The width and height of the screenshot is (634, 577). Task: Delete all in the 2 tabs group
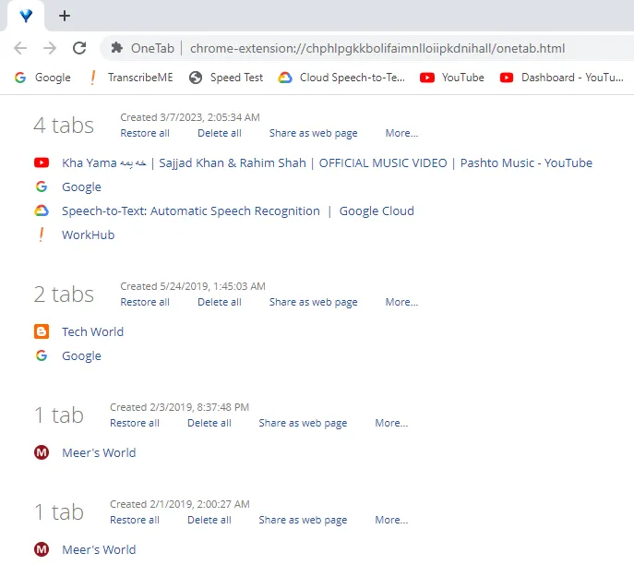[220, 302]
